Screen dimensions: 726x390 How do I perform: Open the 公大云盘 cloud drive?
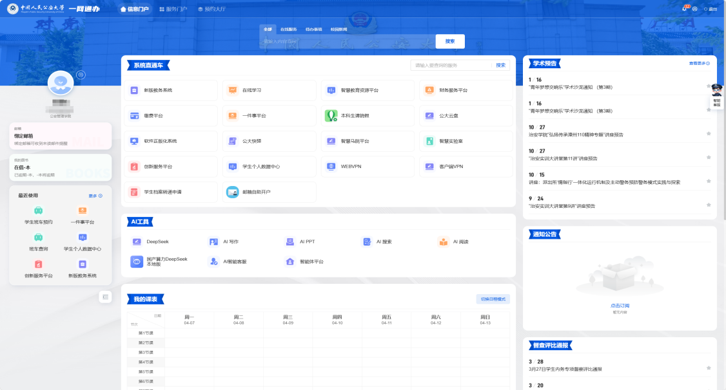point(448,116)
